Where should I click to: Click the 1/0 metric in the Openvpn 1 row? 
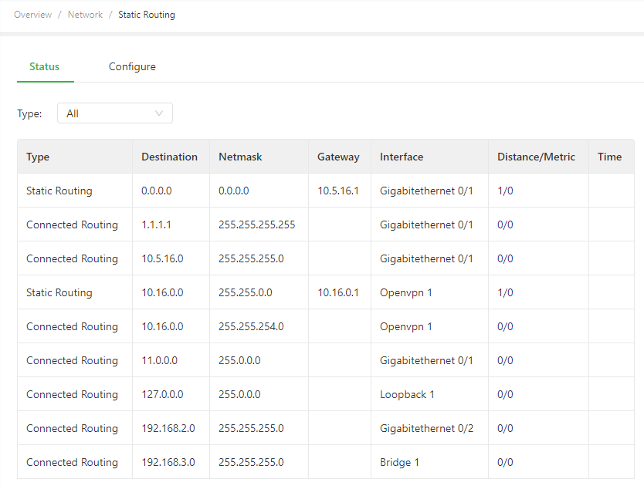point(505,292)
